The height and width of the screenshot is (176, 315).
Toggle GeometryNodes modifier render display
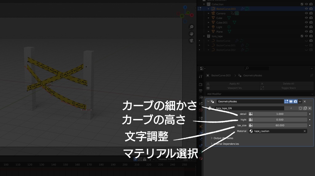point(295,101)
